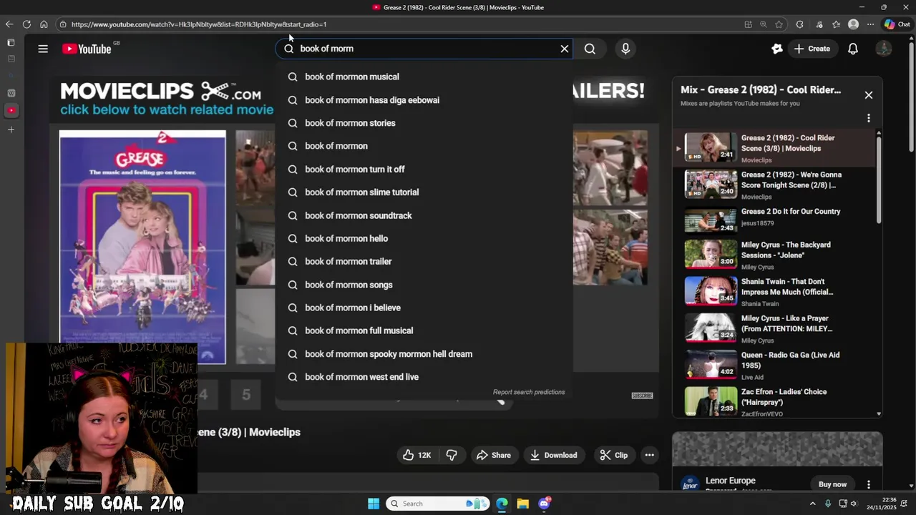Image resolution: width=916 pixels, height=515 pixels.
Task: Select suggestion 'book of mormon west end live'
Action: tap(424, 377)
